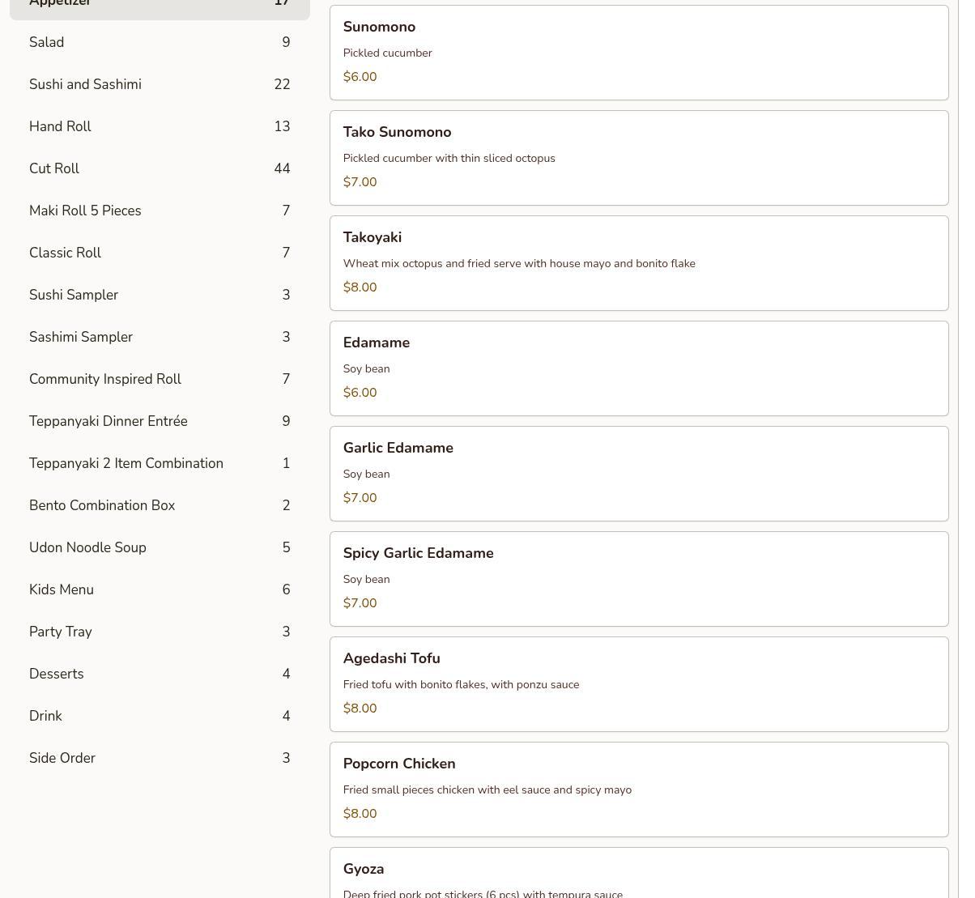Click the Hand Roll count 13
Image resolution: width=975 pixels, height=898 pixels.
[282, 126]
